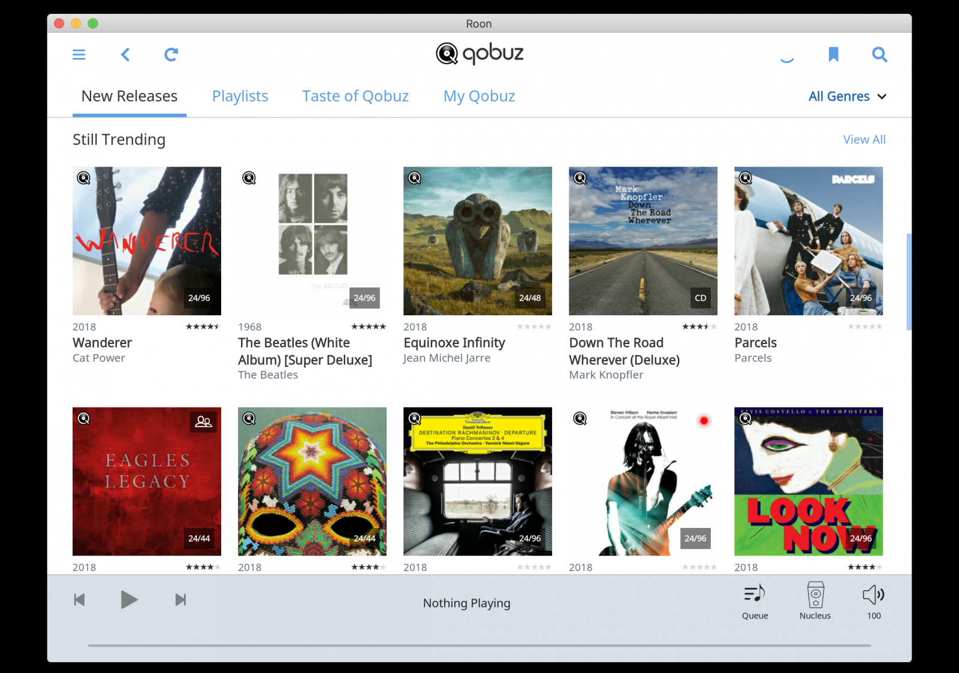Click the Qobuz badge on Wanderer cover
Image resolution: width=959 pixels, height=673 pixels.
[x=84, y=178]
